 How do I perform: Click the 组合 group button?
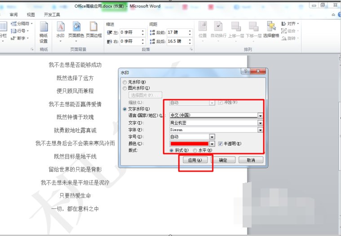(289, 31)
